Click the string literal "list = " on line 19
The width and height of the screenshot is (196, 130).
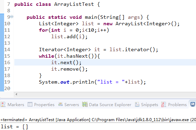(x=111, y=82)
